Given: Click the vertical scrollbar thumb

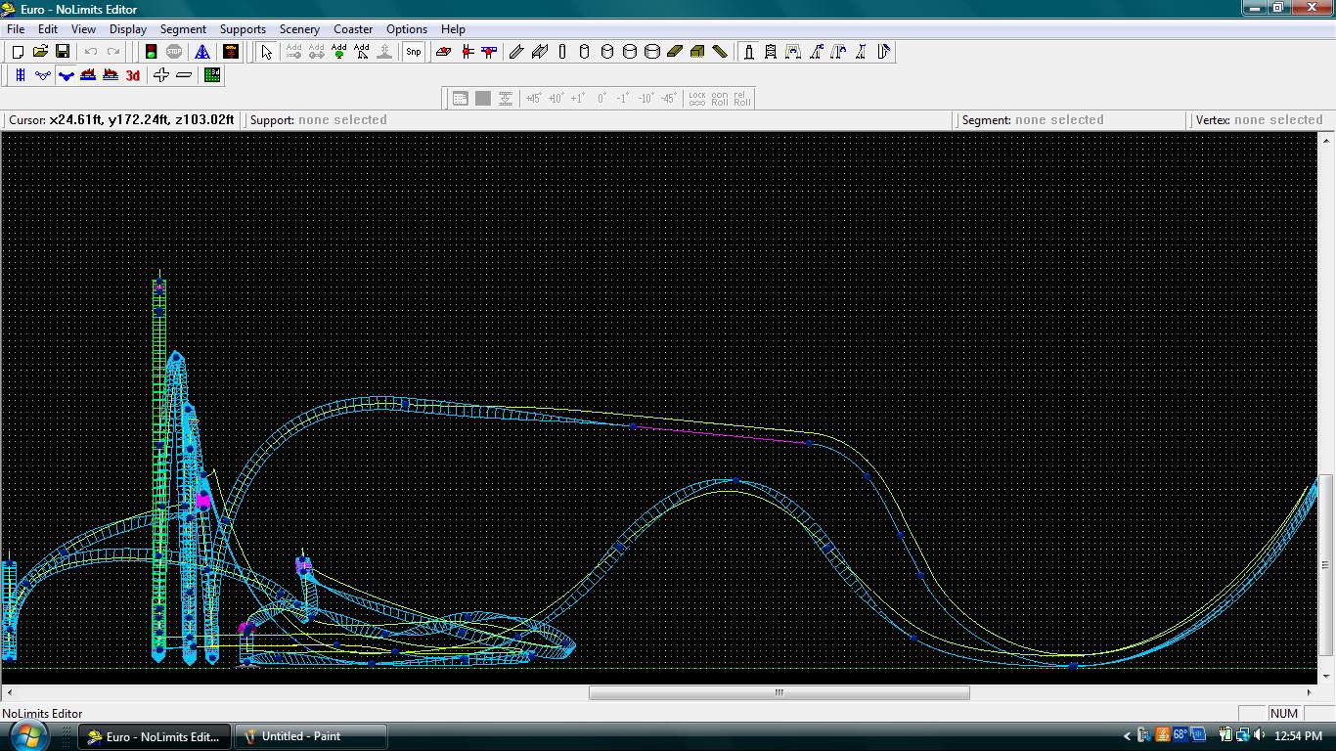Looking at the screenshot, I should [1326, 564].
